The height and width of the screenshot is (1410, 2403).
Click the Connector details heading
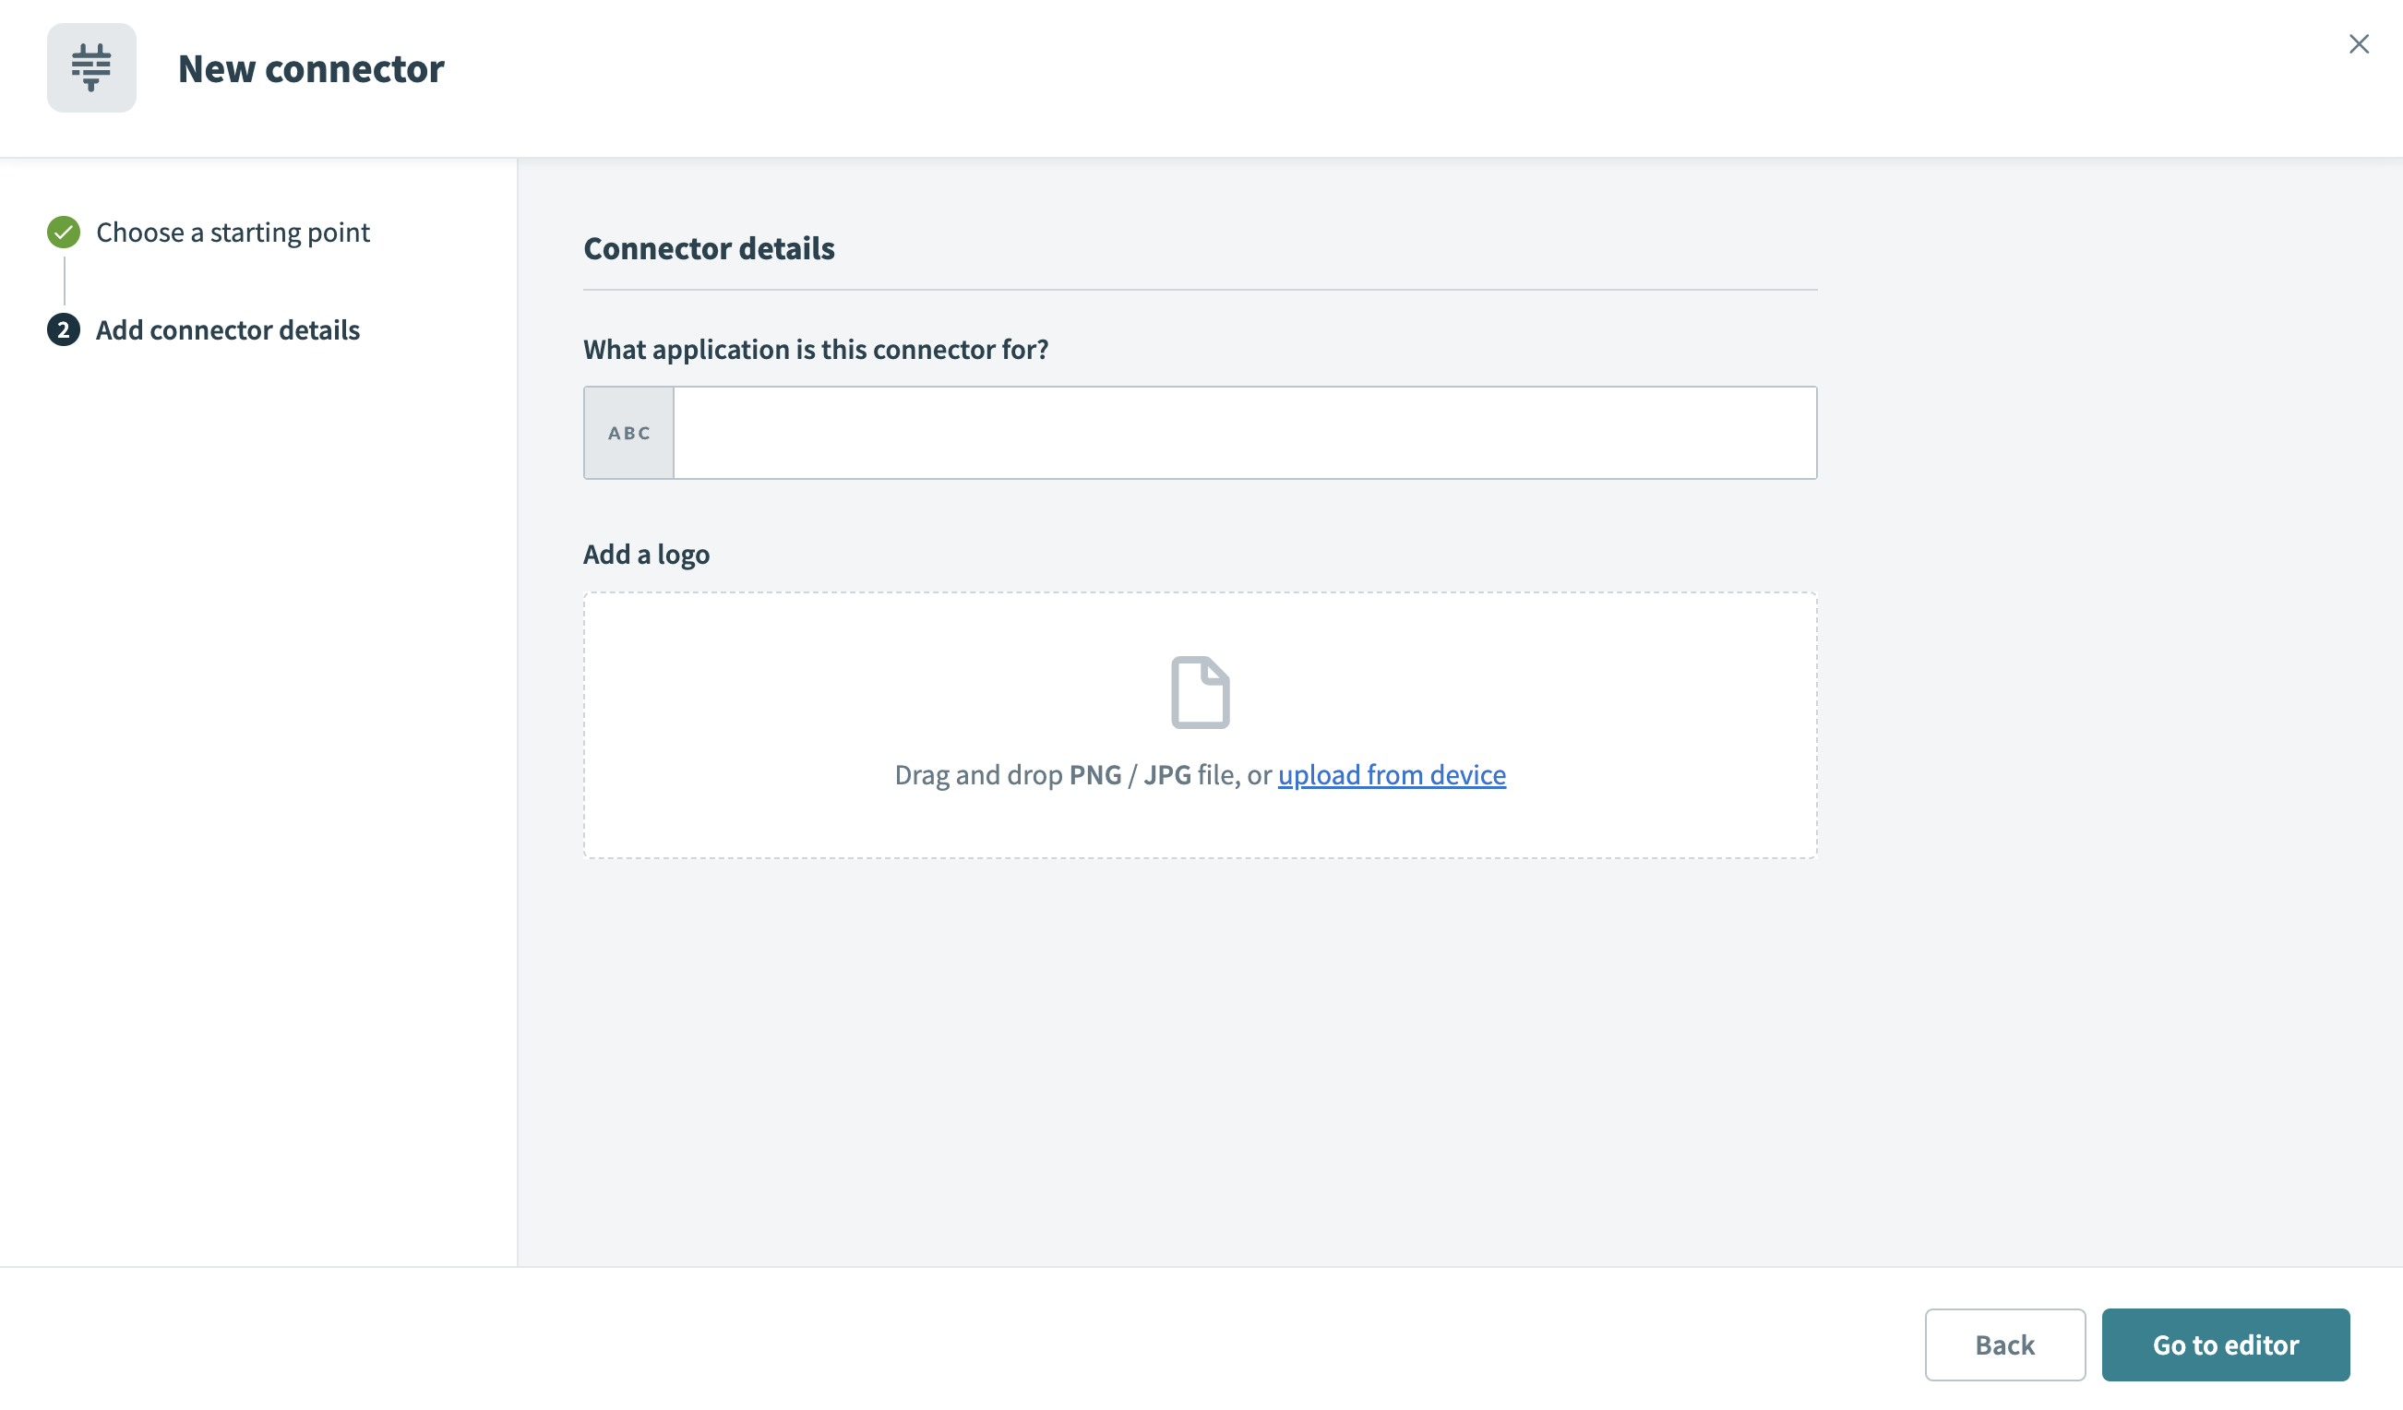pos(709,248)
